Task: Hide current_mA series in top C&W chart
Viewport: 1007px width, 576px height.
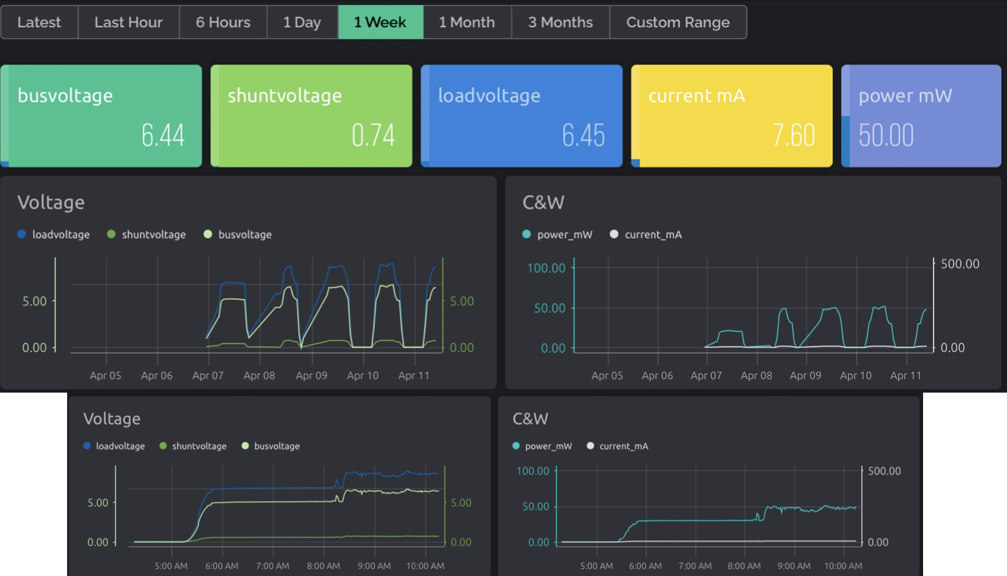Action: click(x=646, y=234)
